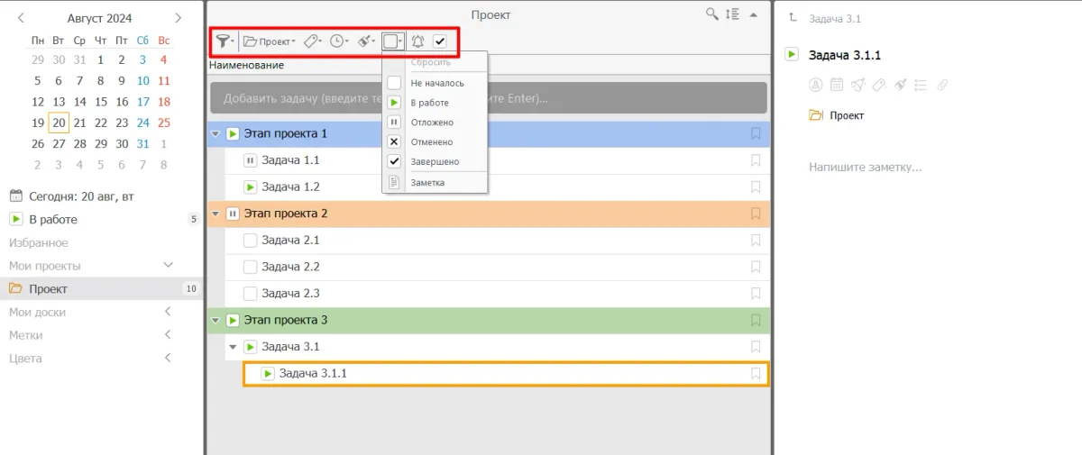Click the assignee person icon in details
This screenshot has height=455, width=1082.
(815, 85)
